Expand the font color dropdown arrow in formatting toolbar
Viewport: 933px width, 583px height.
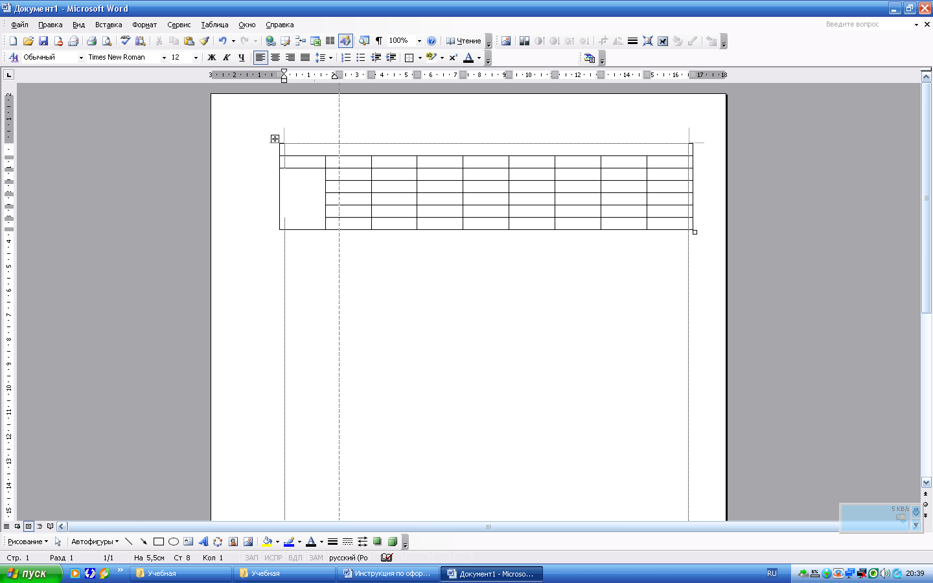[x=479, y=58]
